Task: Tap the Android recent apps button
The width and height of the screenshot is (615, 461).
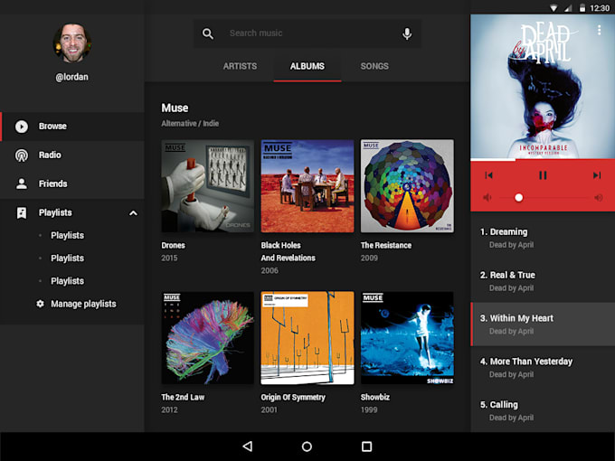Action: [x=366, y=447]
